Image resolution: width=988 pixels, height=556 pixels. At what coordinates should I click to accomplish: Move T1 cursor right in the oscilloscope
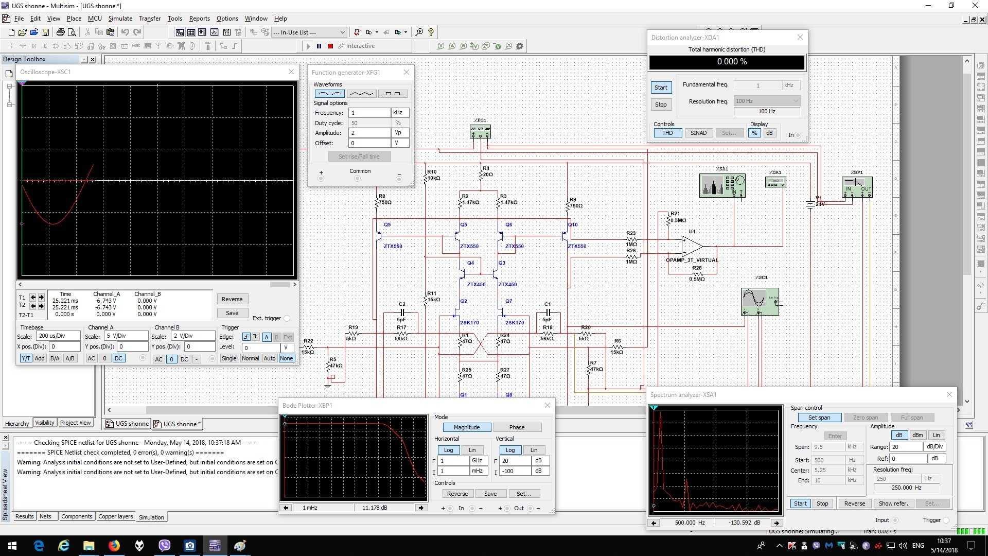click(x=41, y=297)
